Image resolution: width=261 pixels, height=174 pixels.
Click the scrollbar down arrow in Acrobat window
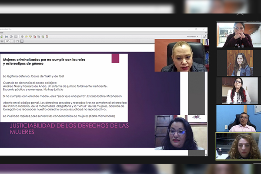[206, 155]
